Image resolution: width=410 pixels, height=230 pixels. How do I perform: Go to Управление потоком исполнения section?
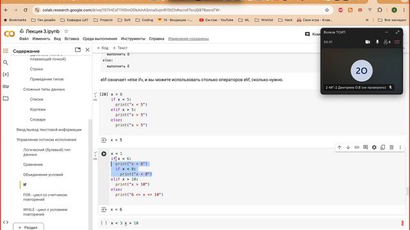click(x=46, y=140)
